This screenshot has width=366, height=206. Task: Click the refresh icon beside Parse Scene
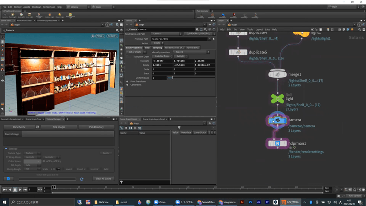(x=37, y=127)
